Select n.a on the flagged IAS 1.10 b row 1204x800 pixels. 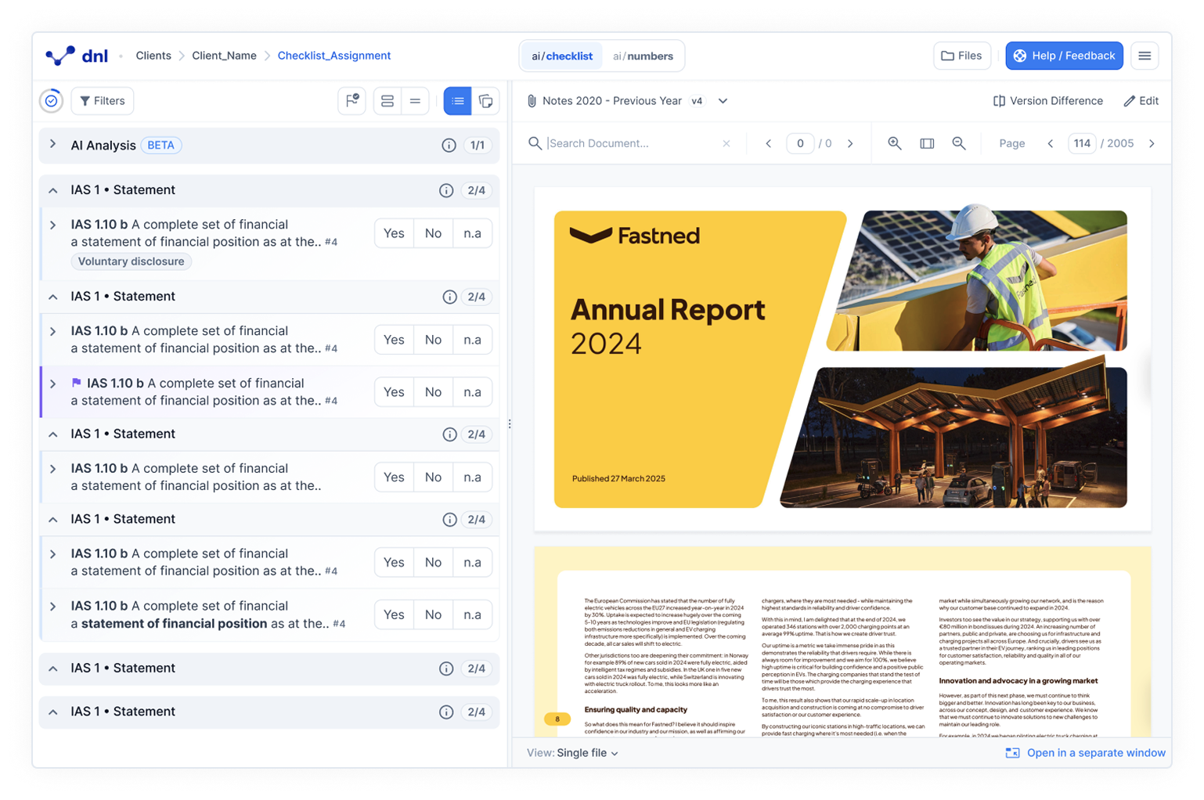point(472,392)
